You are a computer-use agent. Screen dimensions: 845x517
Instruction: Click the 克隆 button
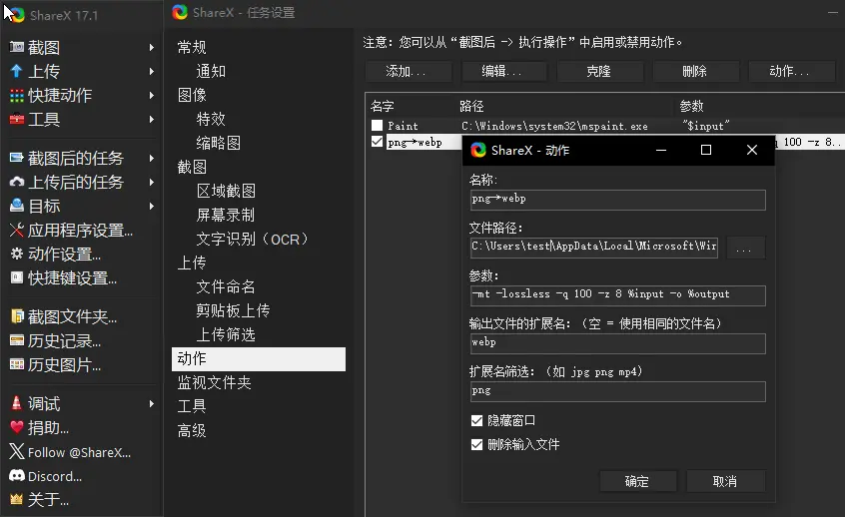click(600, 71)
